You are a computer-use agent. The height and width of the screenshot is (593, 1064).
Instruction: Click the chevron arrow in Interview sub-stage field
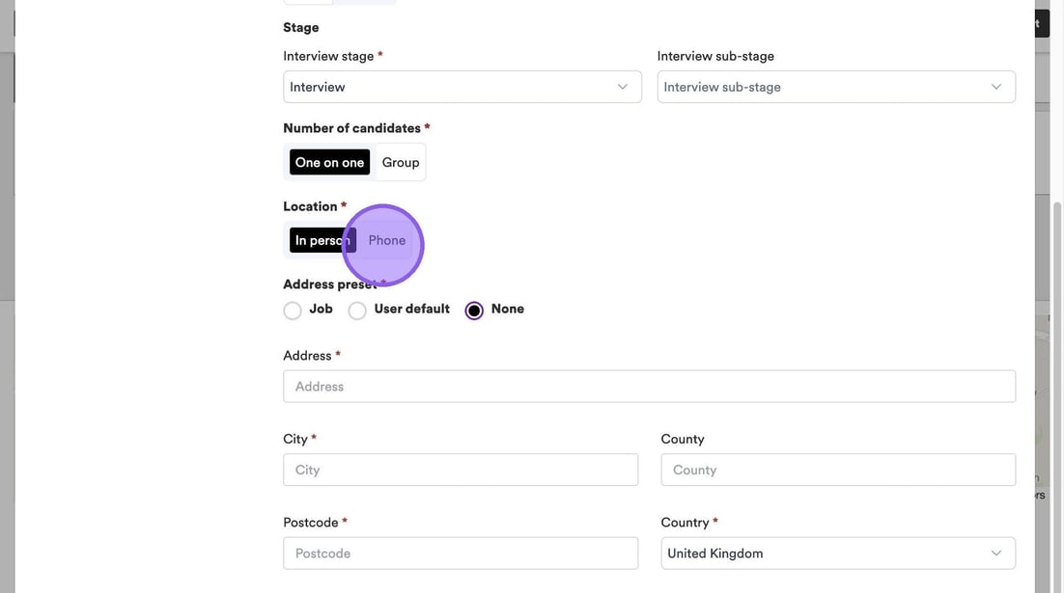click(996, 87)
